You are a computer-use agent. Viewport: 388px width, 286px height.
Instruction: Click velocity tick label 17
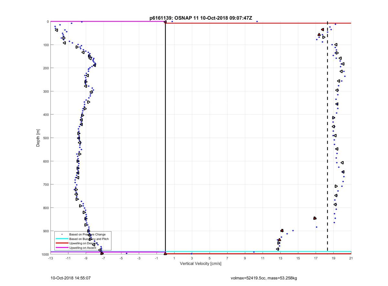point(316,258)
